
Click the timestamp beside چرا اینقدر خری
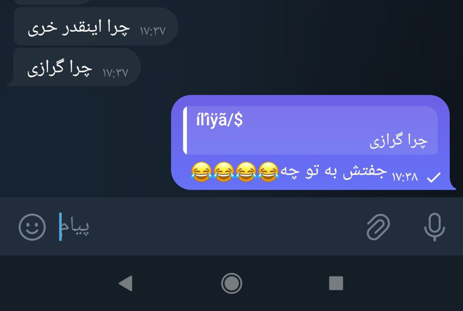click(x=153, y=31)
